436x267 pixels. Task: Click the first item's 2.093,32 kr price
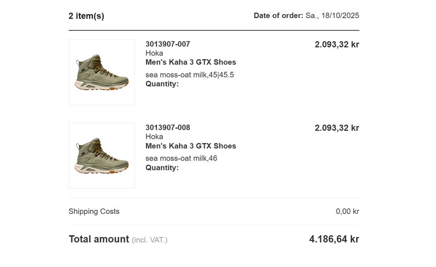[x=337, y=44]
